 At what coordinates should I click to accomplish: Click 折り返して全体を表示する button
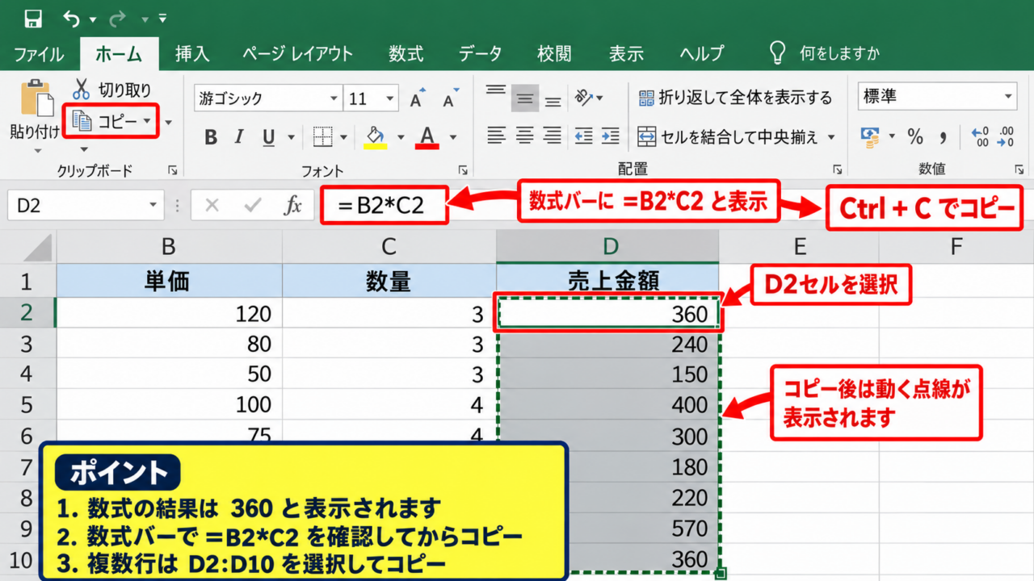point(735,98)
